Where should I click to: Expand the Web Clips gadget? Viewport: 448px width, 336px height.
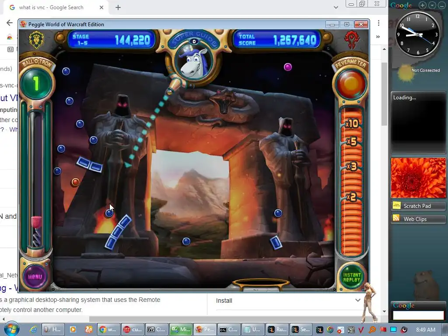tap(418, 219)
